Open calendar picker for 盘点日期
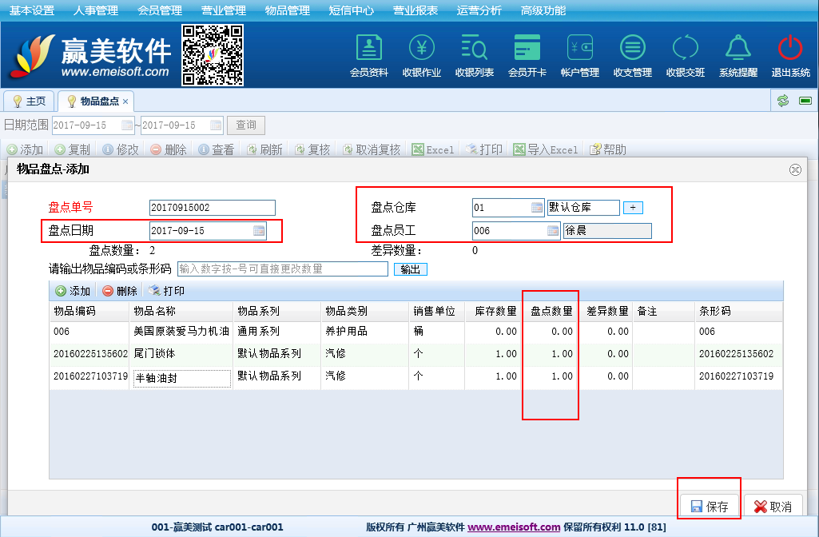 click(259, 231)
